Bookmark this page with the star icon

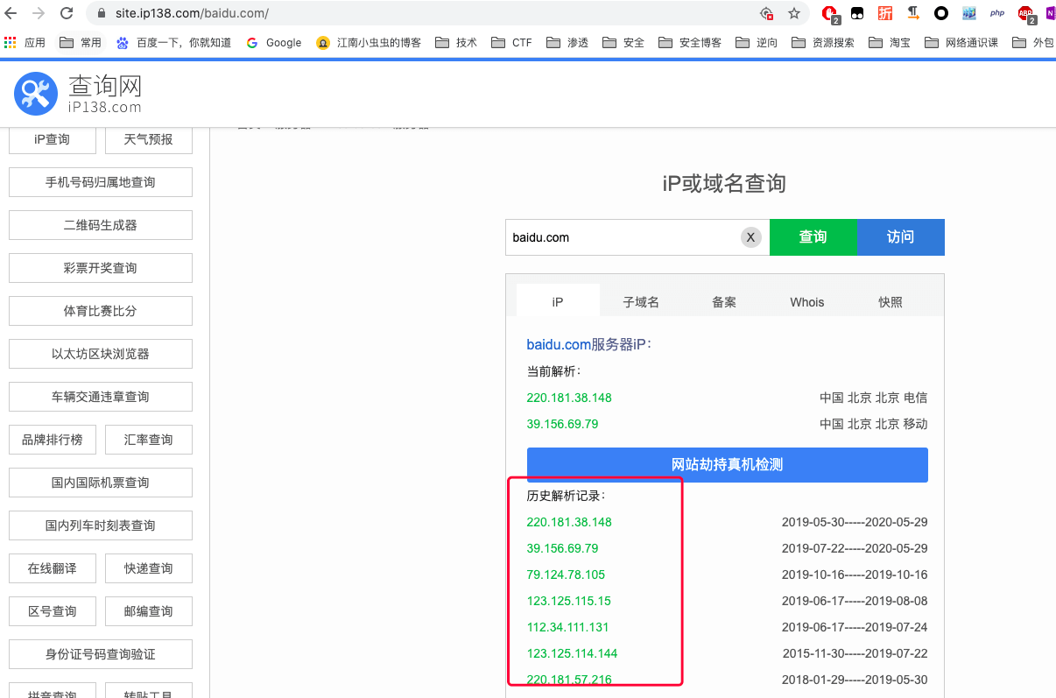tap(794, 13)
